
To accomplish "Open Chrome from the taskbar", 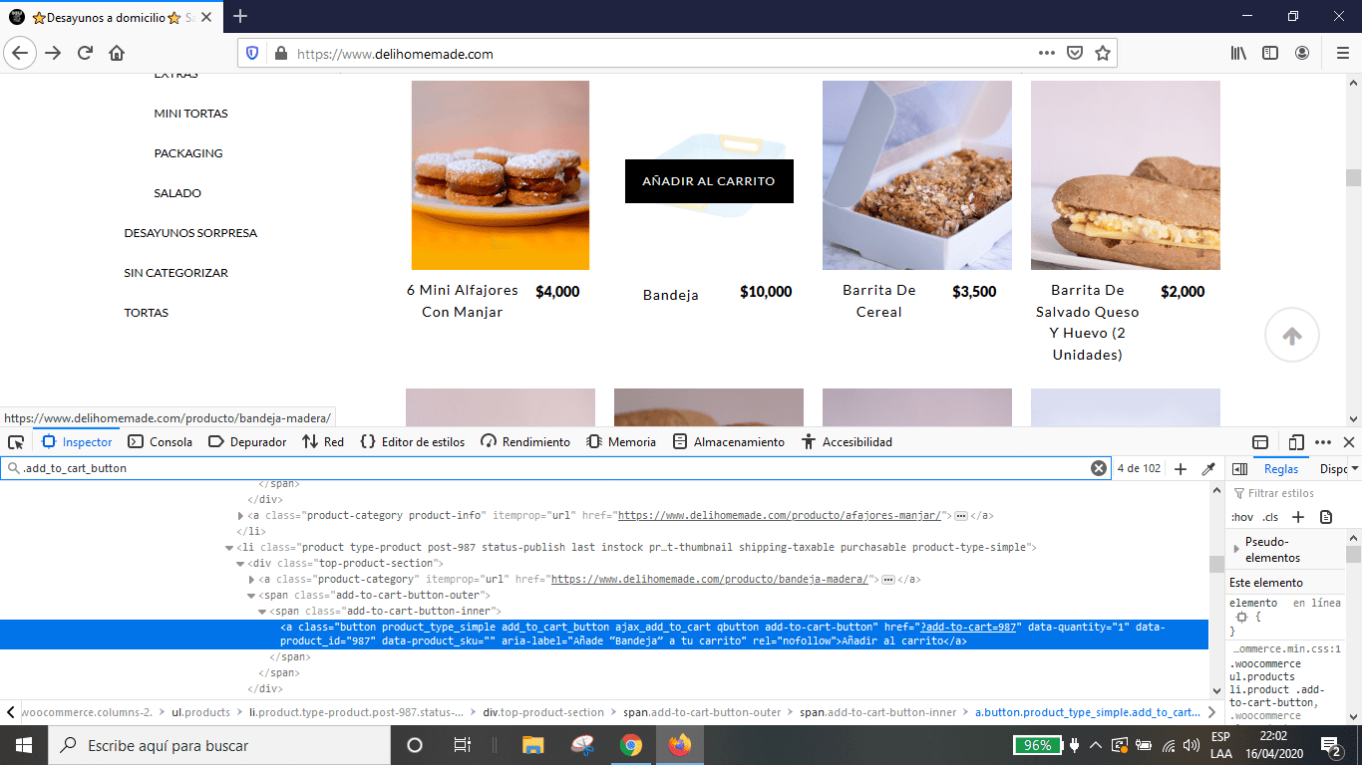I will (630, 745).
